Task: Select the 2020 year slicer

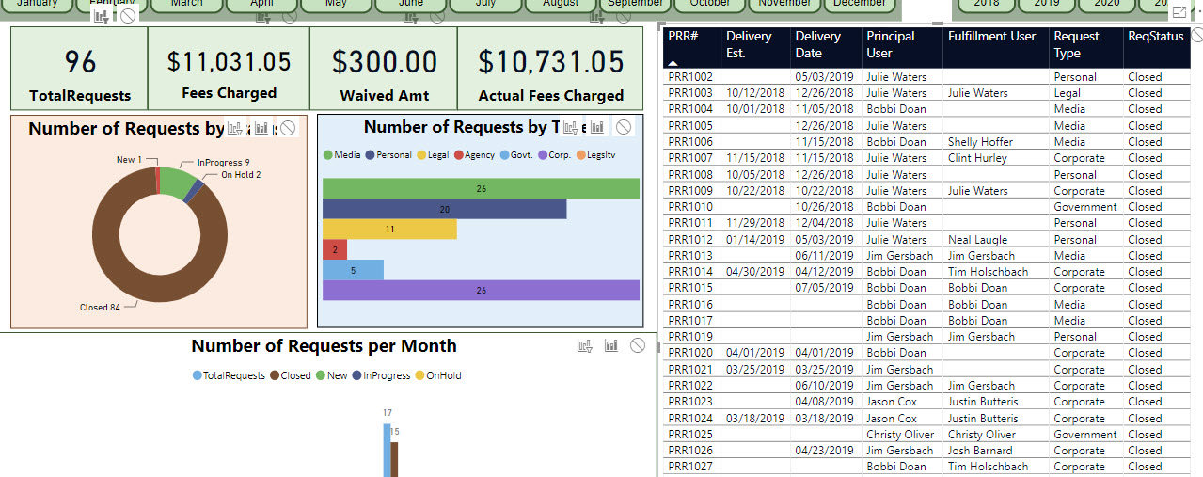Action: click(1106, 4)
